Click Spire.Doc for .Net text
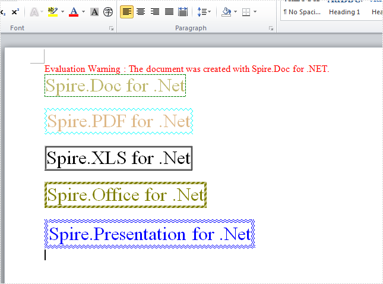 coord(115,86)
